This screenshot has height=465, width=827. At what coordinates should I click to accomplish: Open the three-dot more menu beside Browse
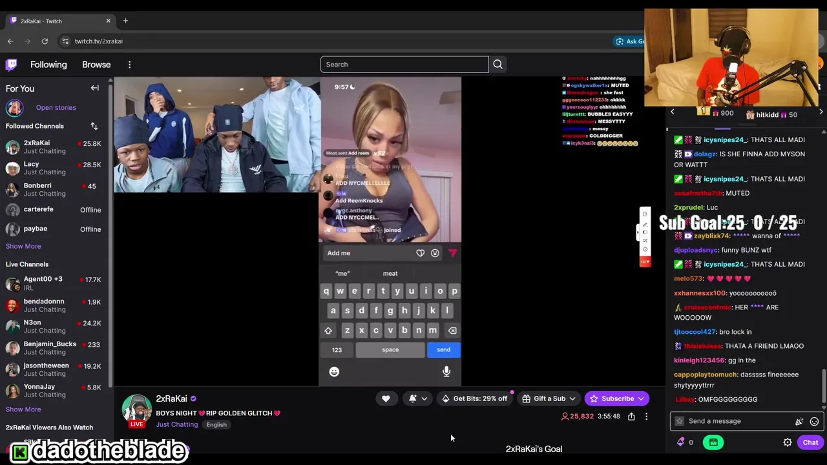(129, 65)
